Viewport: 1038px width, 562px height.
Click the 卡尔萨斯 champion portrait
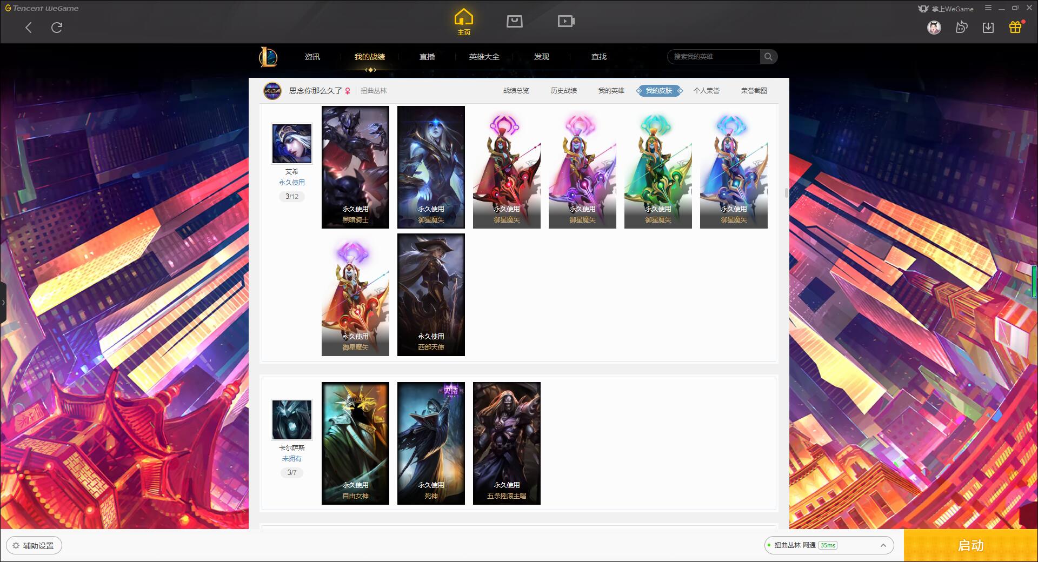(x=292, y=420)
